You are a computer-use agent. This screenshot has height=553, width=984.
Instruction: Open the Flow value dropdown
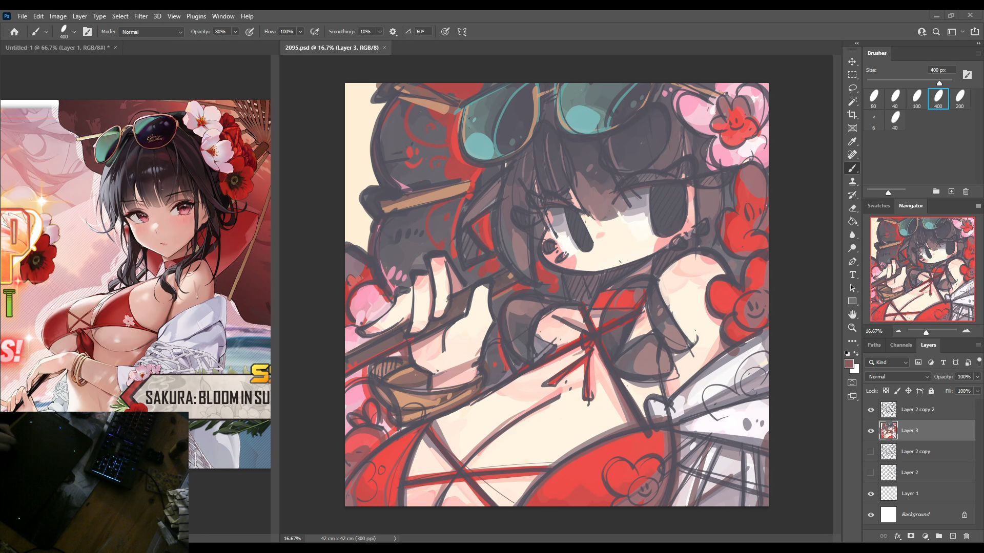pyautogui.click(x=300, y=32)
